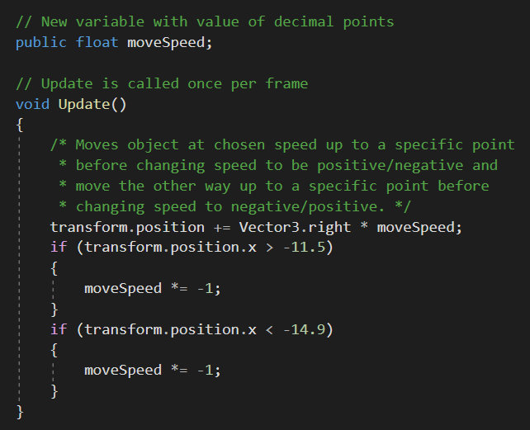The image size is (530, 430).
Task: Click the -14.9 value in second condition
Action: pos(304,329)
